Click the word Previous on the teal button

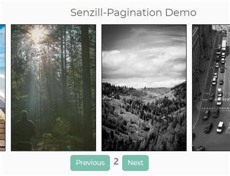(90, 163)
